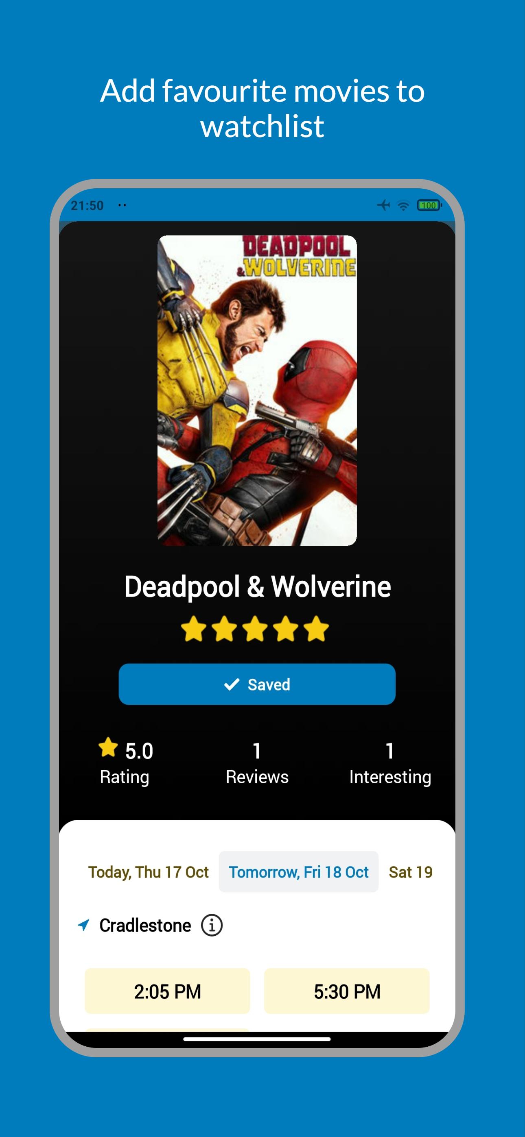Image resolution: width=525 pixels, height=1137 pixels.
Task: Switch to the Sat 19 date tab
Action: coord(411,872)
